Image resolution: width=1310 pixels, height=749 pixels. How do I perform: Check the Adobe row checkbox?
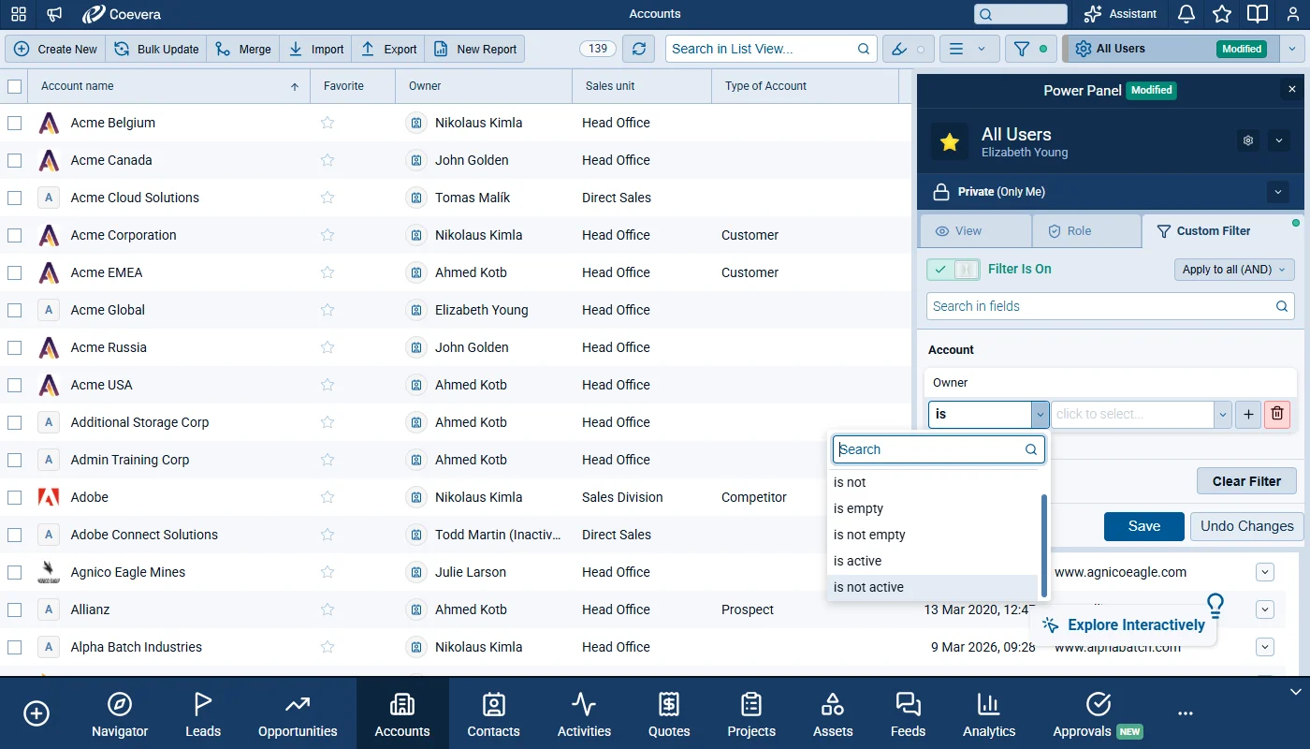pyautogui.click(x=15, y=497)
